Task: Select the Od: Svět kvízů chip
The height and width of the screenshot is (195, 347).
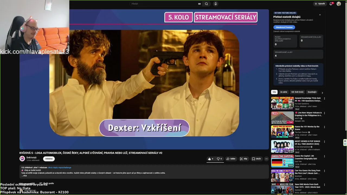Action: click(297, 92)
